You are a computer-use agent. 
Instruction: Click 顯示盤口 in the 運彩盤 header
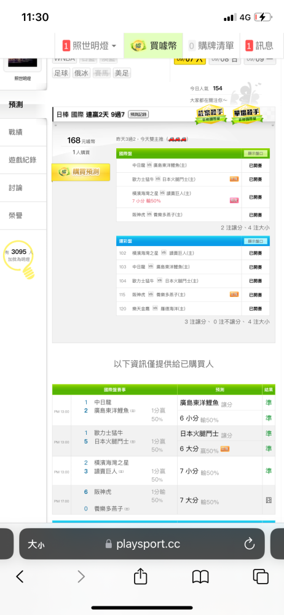[x=255, y=241]
